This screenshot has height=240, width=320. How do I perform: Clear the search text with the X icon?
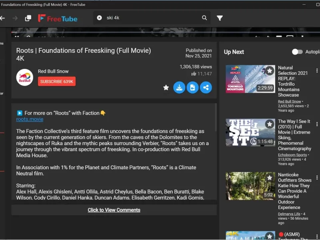(99, 18)
